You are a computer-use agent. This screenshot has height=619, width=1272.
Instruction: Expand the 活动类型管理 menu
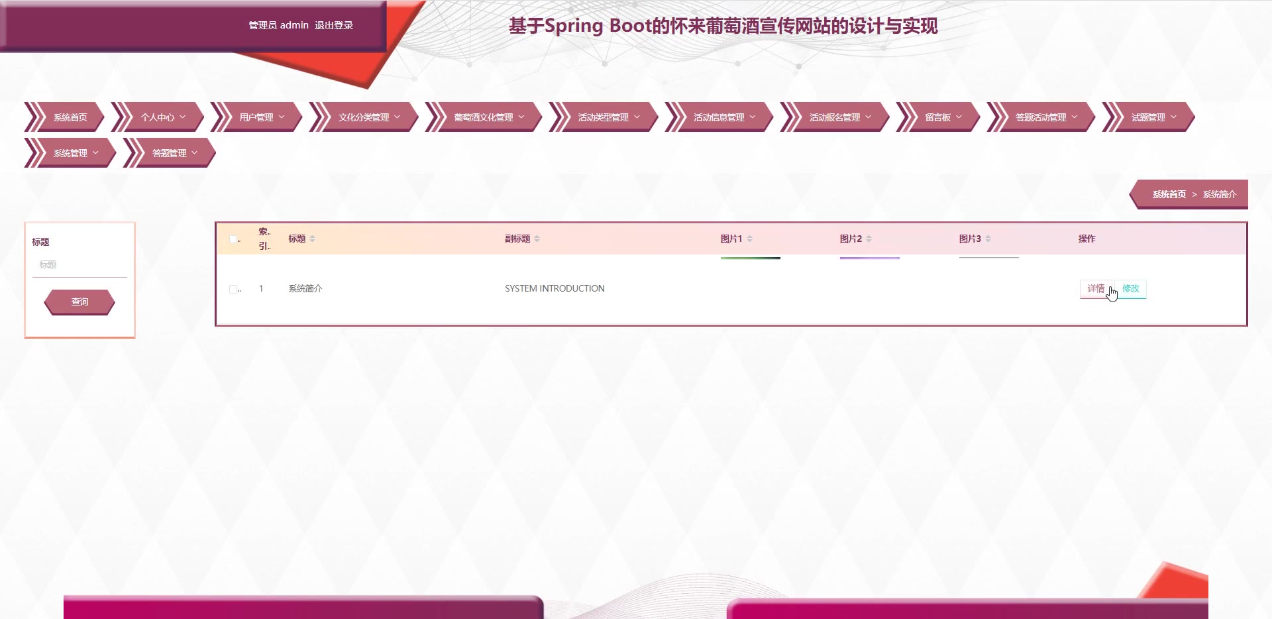tap(605, 117)
